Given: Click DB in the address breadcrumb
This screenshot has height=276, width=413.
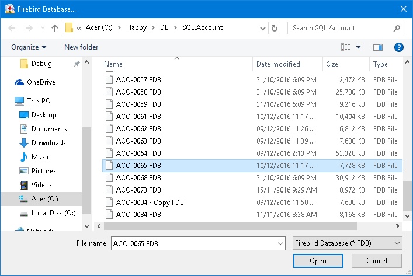Looking at the screenshot, I should click(164, 27).
